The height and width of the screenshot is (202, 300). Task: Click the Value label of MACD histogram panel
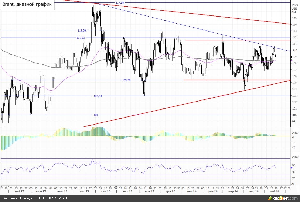pyautogui.click(x=295, y=133)
